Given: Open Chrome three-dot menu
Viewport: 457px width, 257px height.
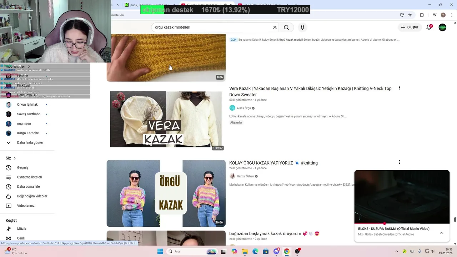Looking at the screenshot, I should 451,15.
